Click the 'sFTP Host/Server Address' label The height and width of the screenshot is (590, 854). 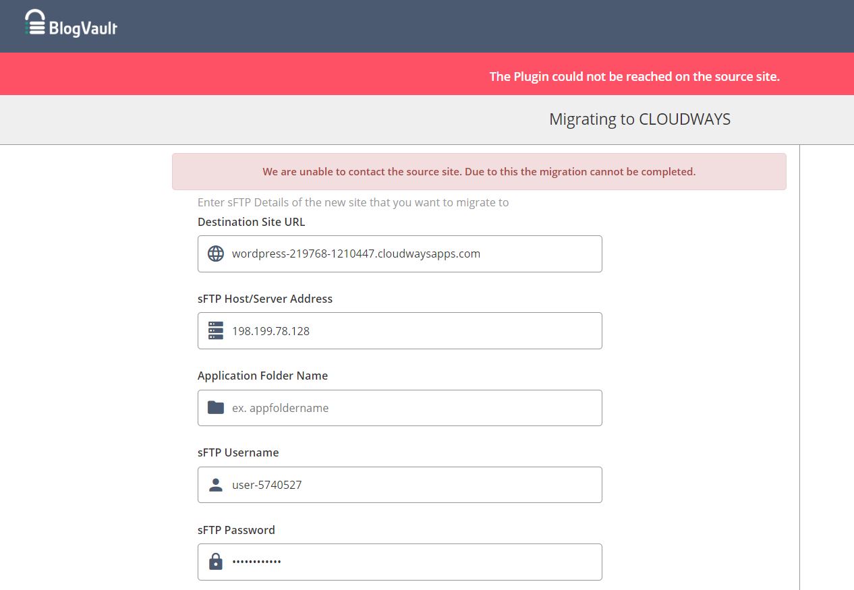coord(265,299)
